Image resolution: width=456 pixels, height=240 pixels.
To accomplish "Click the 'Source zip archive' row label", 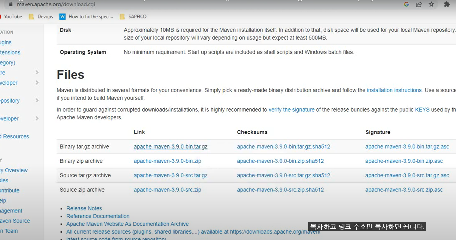I will [82, 190].
